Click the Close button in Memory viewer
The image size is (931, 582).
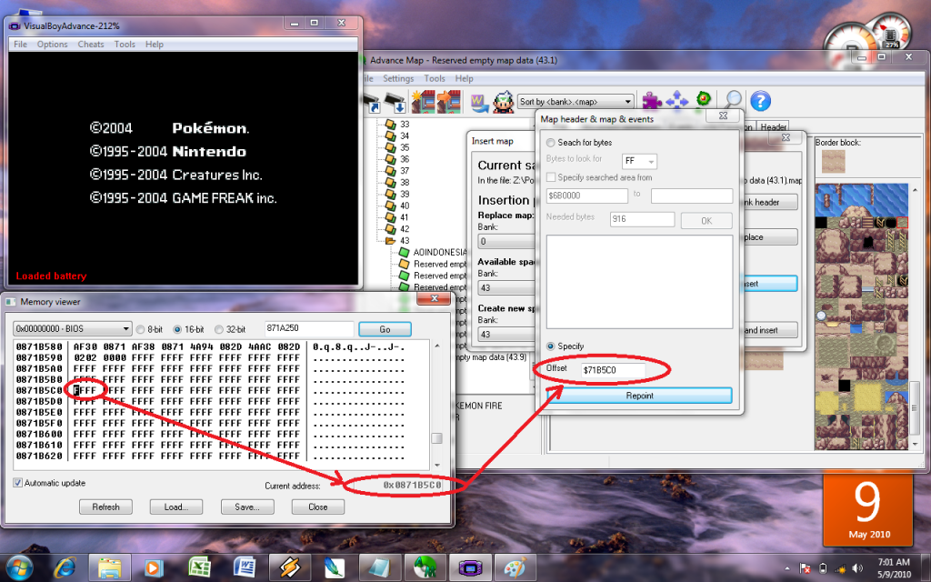tap(317, 507)
